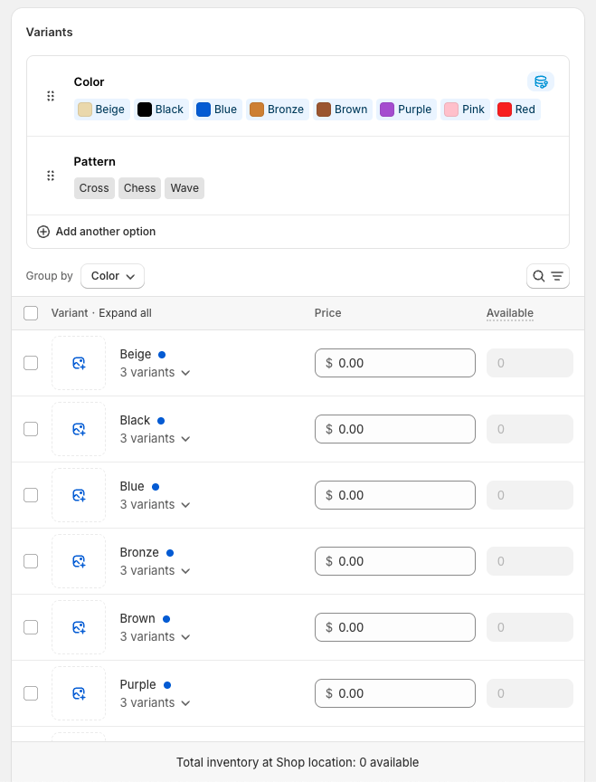The height and width of the screenshot is (782, 596).
Task: Open the color swatch settings icon on Color row
Action: [x=541, y=81]
